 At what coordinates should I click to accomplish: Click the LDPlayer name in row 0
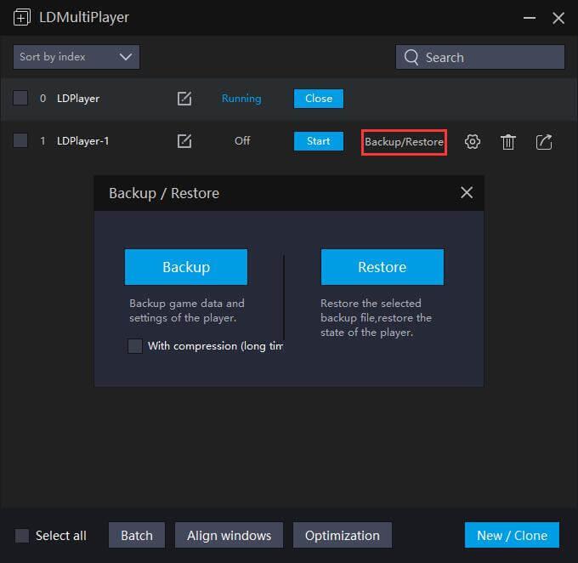point(78,99)
